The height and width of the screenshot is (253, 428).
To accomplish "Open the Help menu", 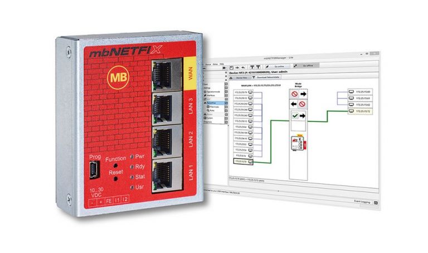I will click(222, 64).
